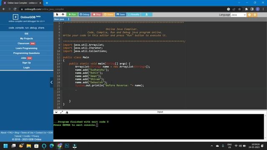
Task: Click inside the black console output area
Action: (x=159, y=127)
